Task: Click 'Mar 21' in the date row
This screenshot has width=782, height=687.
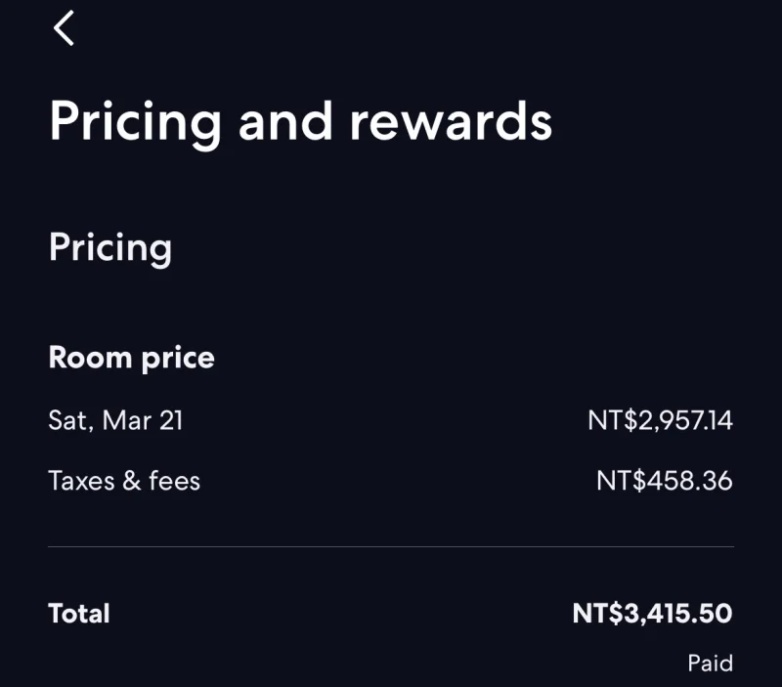Action: point(143,421)
